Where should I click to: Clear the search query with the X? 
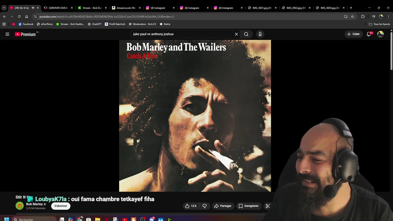[x=236, y=34]
